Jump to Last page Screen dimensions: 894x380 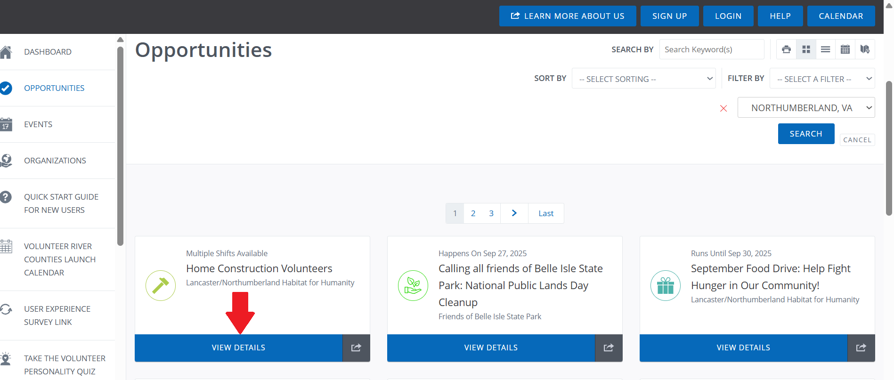click(546, 213)
